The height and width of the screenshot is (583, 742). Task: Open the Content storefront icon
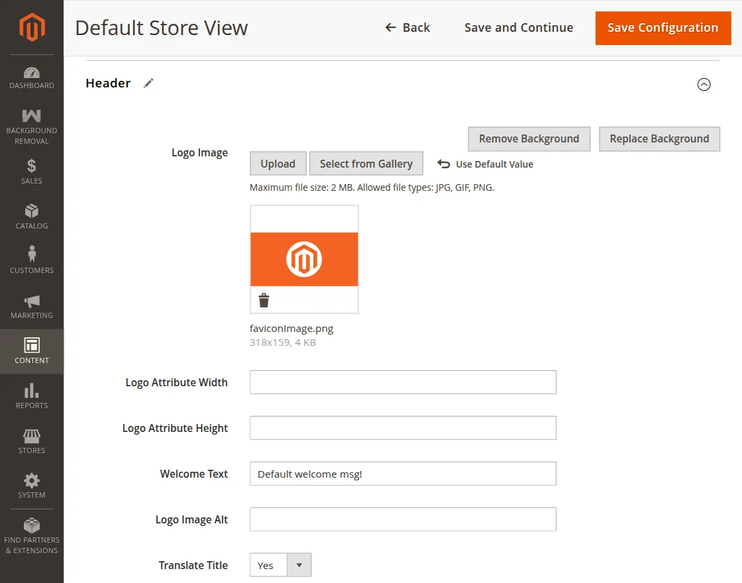(31, 346)
